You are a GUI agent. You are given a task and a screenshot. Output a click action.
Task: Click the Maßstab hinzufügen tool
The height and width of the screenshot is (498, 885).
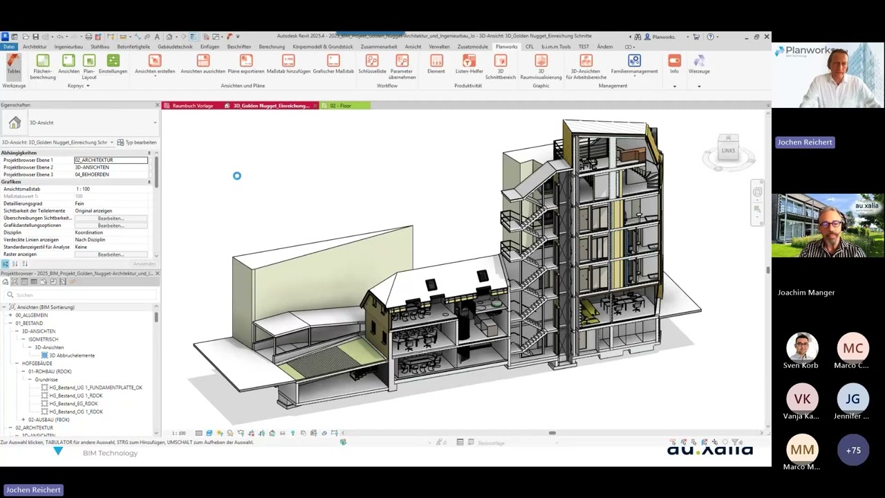288,64
